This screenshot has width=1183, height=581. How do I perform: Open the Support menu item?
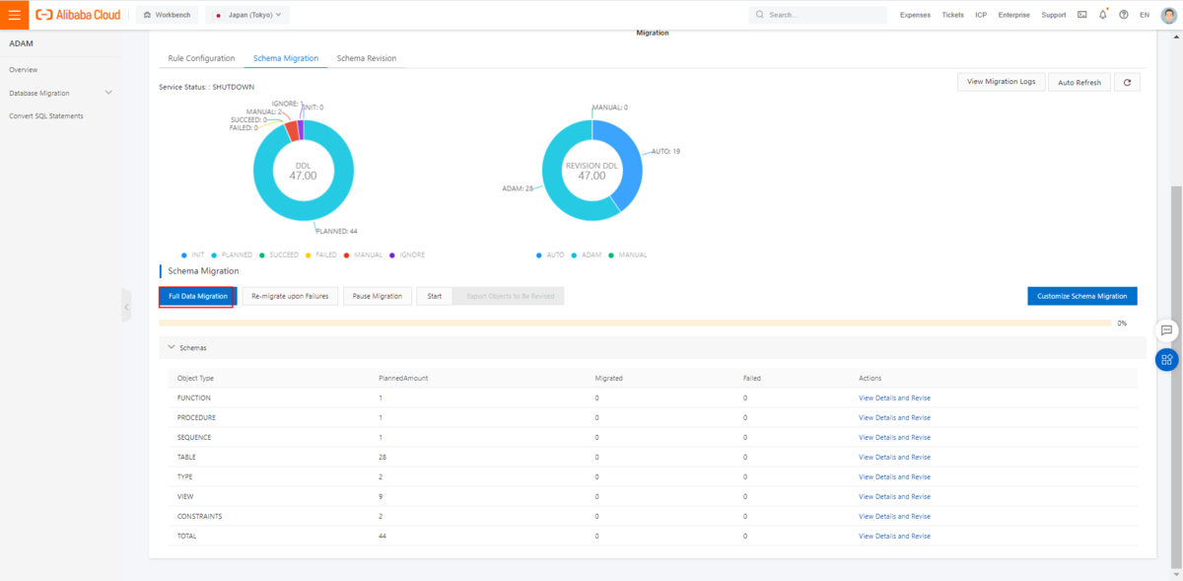1054,15
